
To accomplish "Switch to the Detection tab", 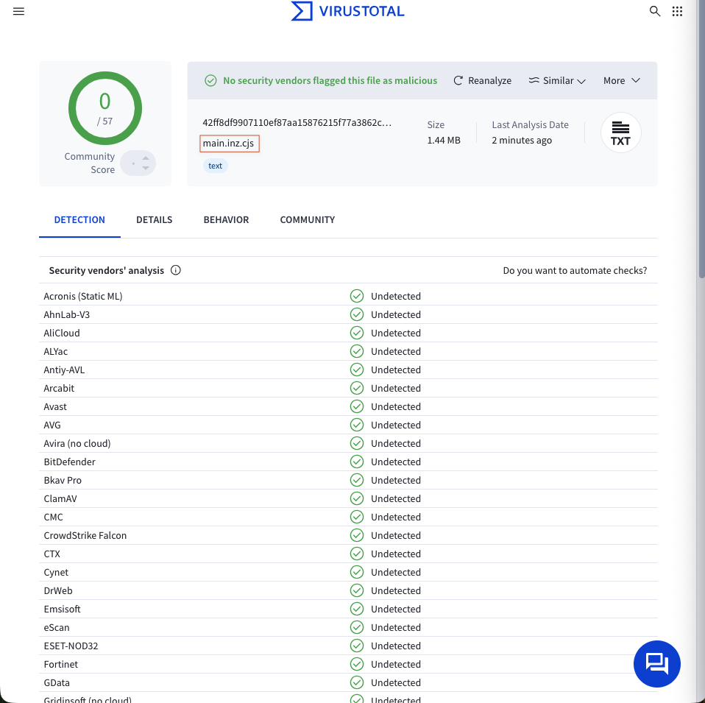I will pos(79,220).
